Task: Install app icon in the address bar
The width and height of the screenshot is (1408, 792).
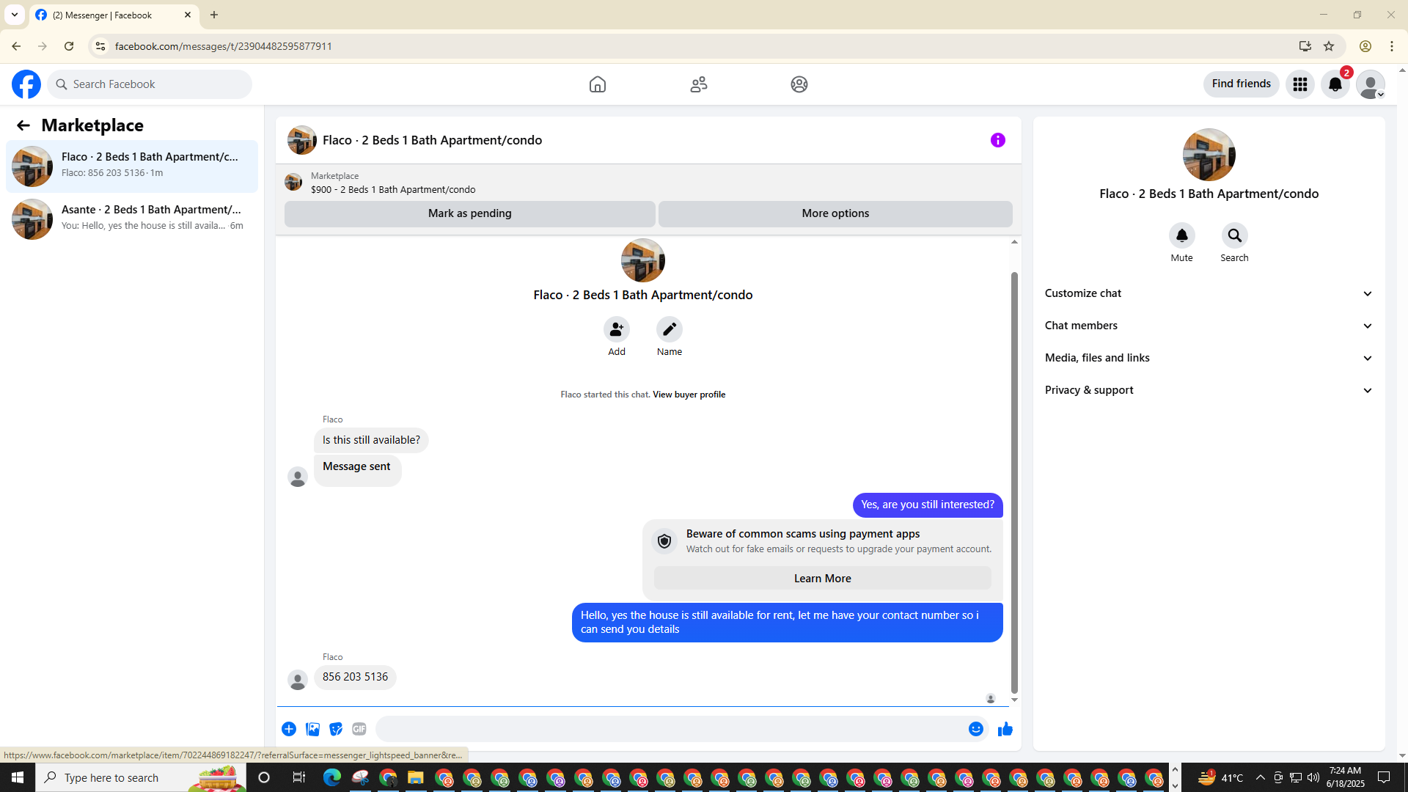Action: (x=1305, y=46)
